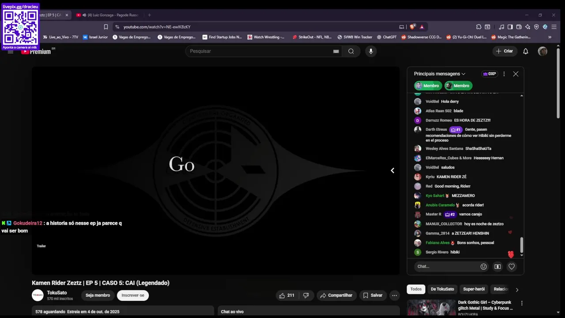The width and height of the screenshot is (565, 318).
Task: Open more actions ellipsis below the video
Action: pyautogui.click(x=395, y=295)
